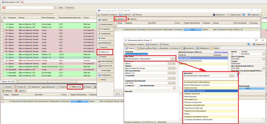
Task: Click the Очистить текущее link
Action: point(221,52)
